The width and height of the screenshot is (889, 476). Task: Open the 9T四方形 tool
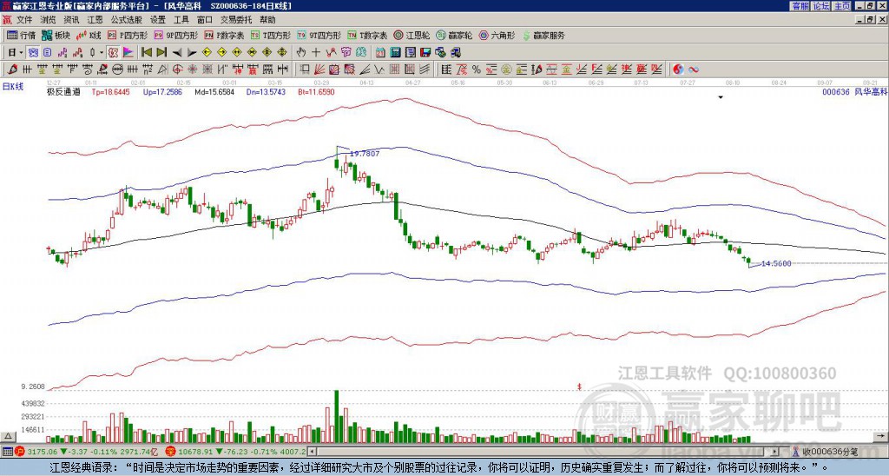coord(319,35)
